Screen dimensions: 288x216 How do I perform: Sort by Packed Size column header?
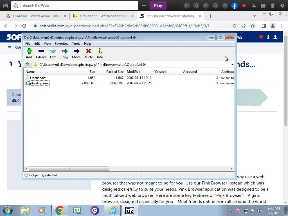pos(111,72)
